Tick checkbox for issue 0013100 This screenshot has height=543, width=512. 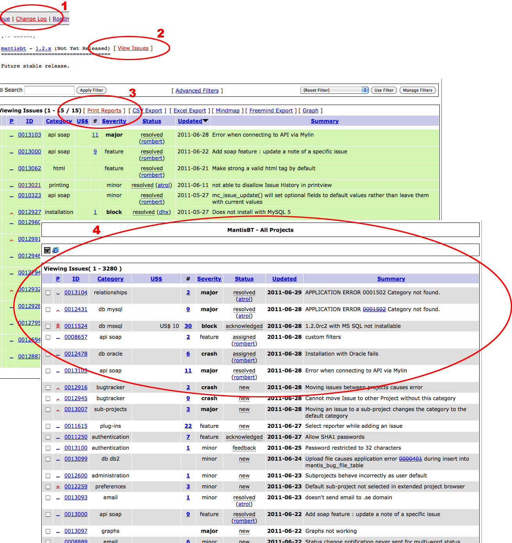[48, 448]
